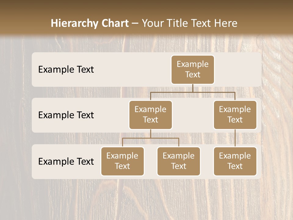Select the first row band right of the top box

click(238, 69)
